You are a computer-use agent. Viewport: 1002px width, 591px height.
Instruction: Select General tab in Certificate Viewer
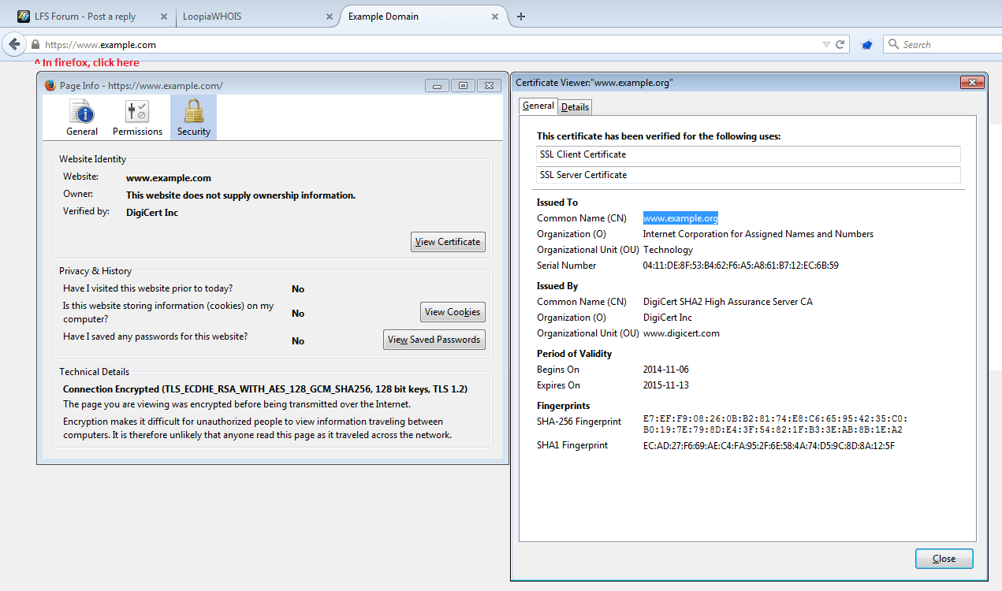coord(538,106)
